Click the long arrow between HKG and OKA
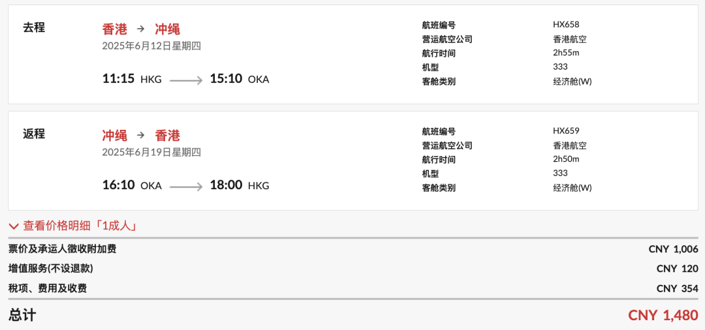This screenshot has width=705, height=330. click(186, 80)
